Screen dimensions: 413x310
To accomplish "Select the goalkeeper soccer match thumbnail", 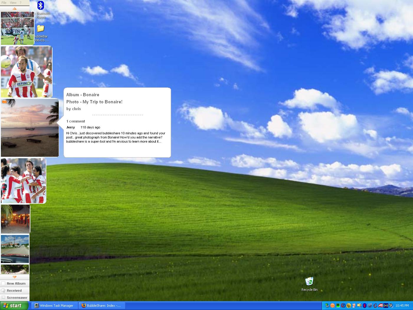I will tap(17, 28).
